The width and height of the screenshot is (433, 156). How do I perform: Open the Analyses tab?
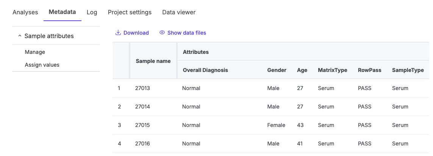pyautogui.click(x=25, y=12)
